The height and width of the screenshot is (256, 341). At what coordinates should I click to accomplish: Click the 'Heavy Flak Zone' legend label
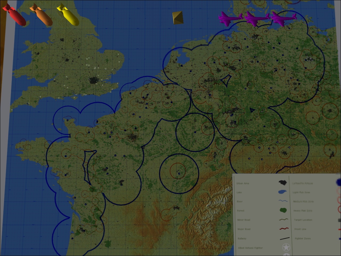point(303,211)
